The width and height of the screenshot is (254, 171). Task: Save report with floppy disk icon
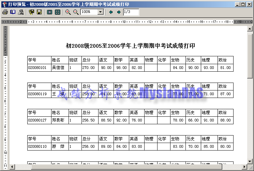(x=39, y=12)
